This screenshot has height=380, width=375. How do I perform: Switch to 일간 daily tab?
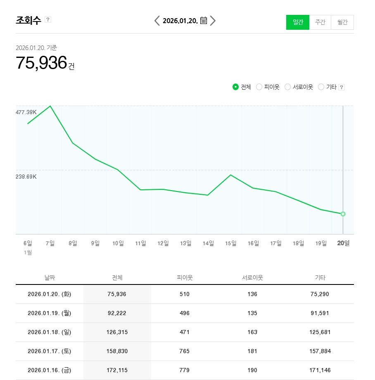click(x=297, y=22)
